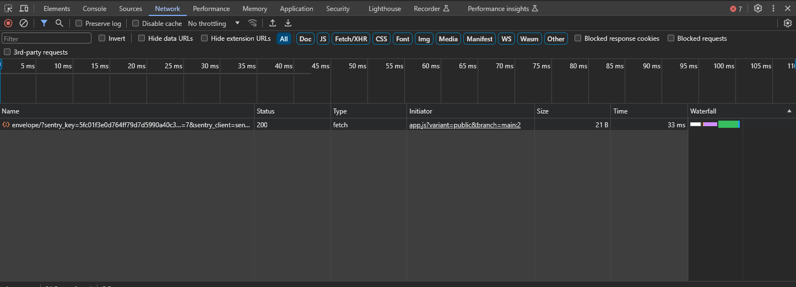Check the Disable cache option
Screen dimensions: 796x287
click(136, 24)
